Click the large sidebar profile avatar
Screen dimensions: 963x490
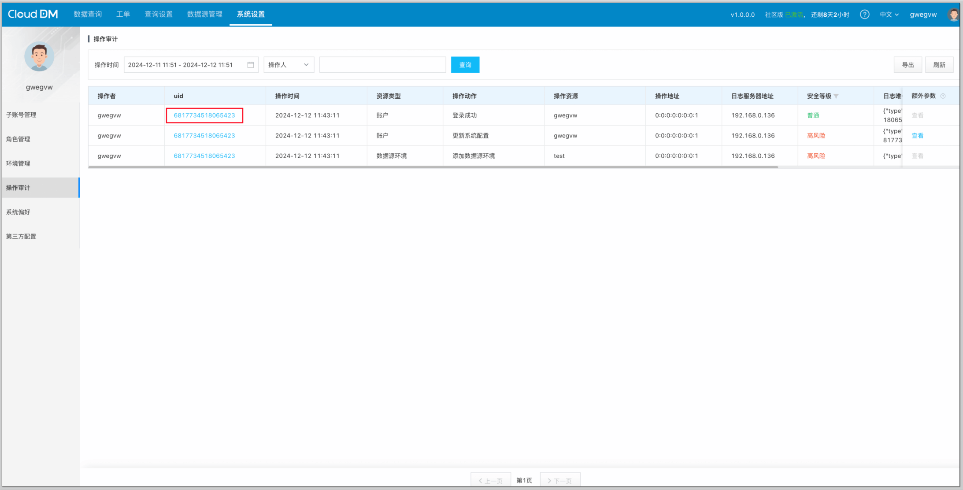(39, 57)
